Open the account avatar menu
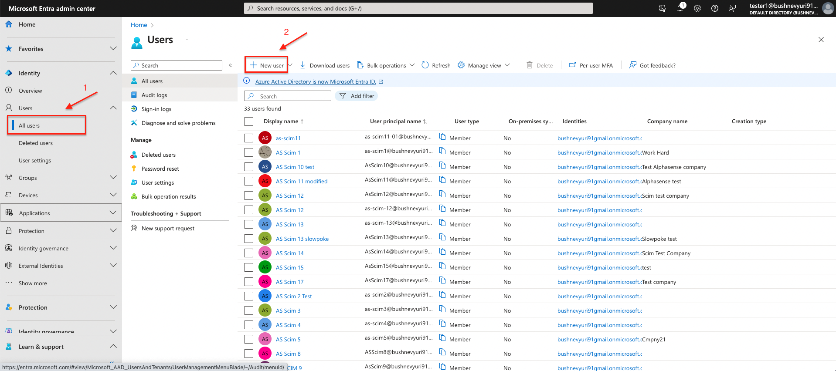836x371 pixels. click(828, 8)
